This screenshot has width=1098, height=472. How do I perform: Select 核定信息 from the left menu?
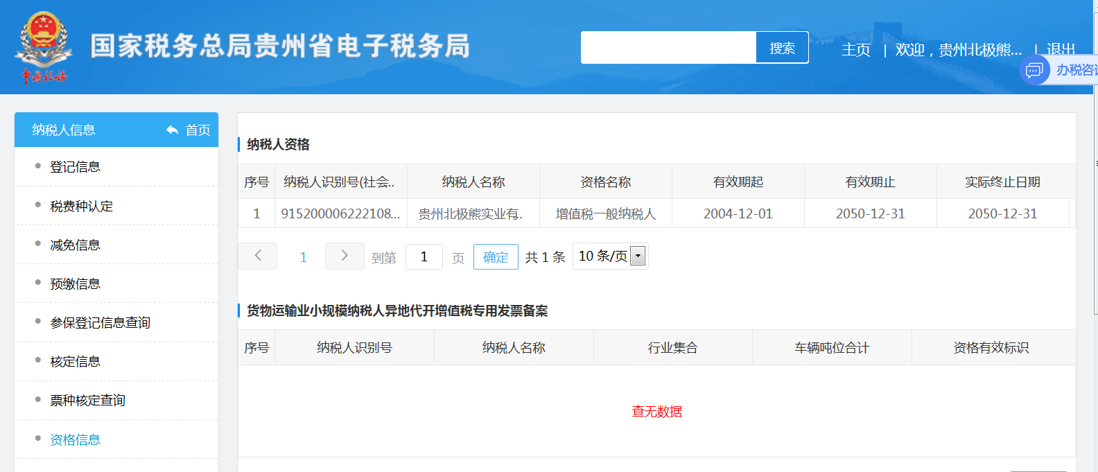tap(75, 362)
